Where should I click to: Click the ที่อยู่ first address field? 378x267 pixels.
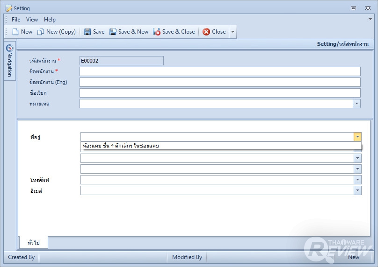coord(217,137)
